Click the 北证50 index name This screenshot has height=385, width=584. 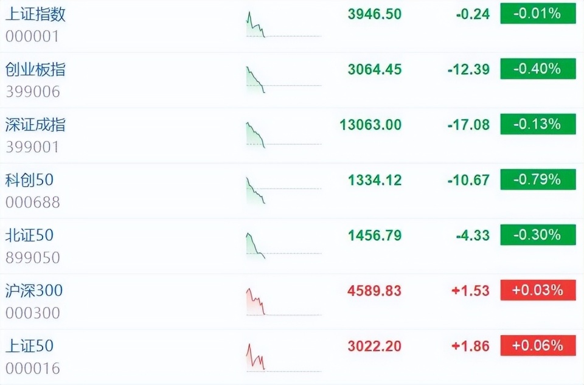point(30,235)
